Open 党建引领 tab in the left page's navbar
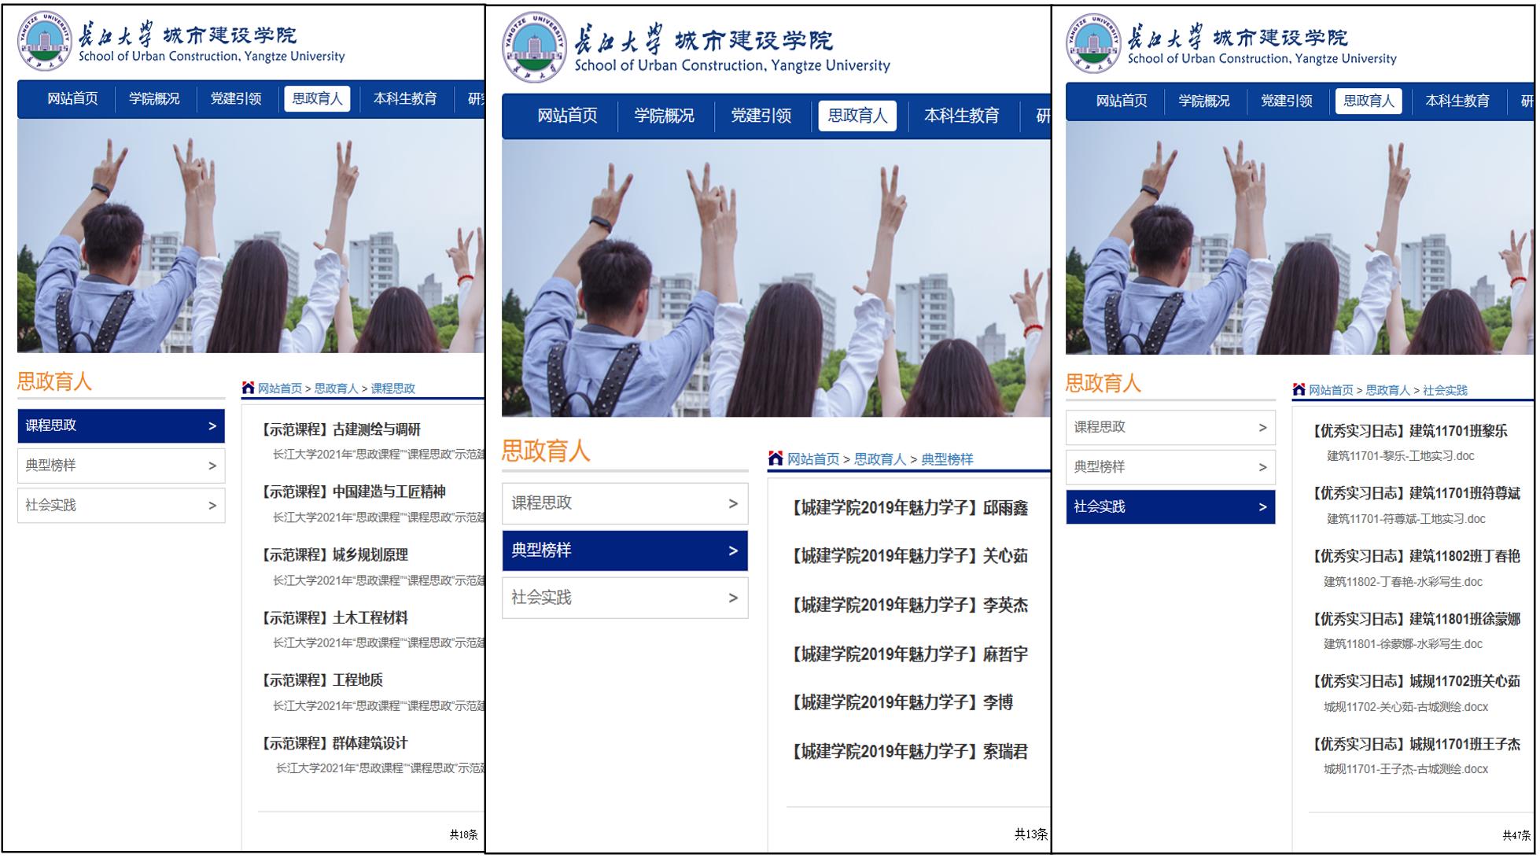Viewport: 1540px width, 858px height. 236,98
